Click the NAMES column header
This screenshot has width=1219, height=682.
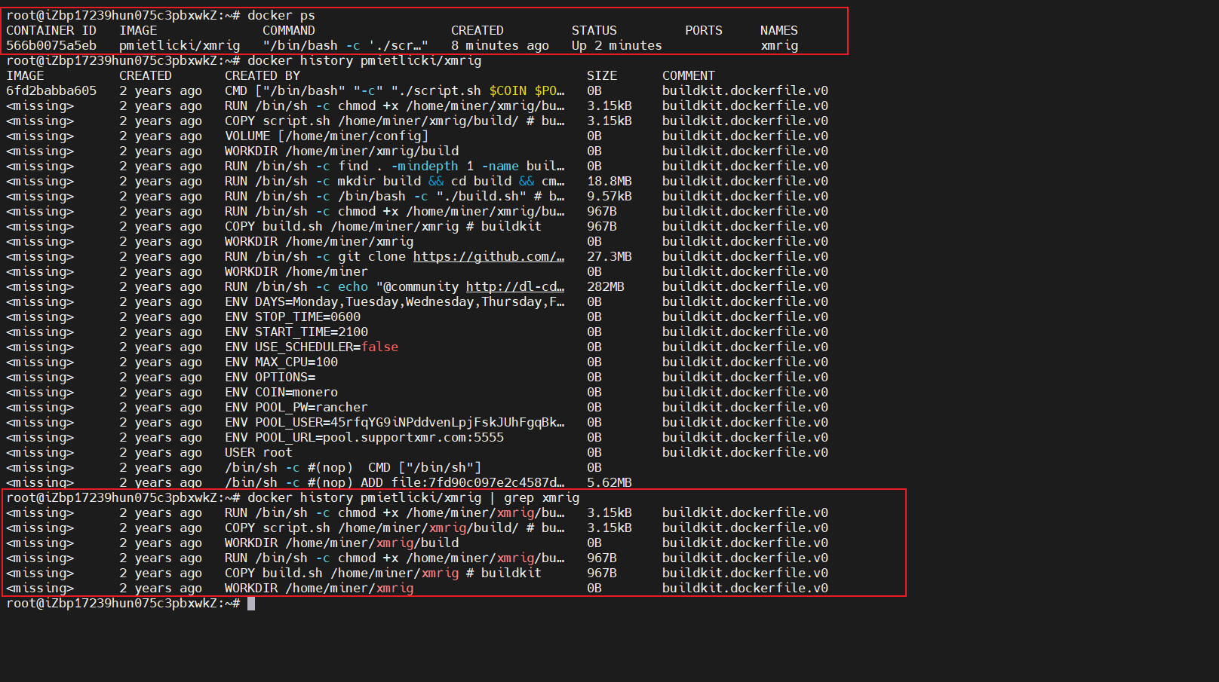point(779,30)
